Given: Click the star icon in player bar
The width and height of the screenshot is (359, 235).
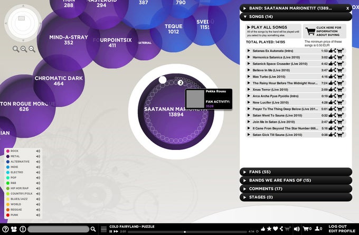Looking at the screenshot, I should tap(269, 229).
